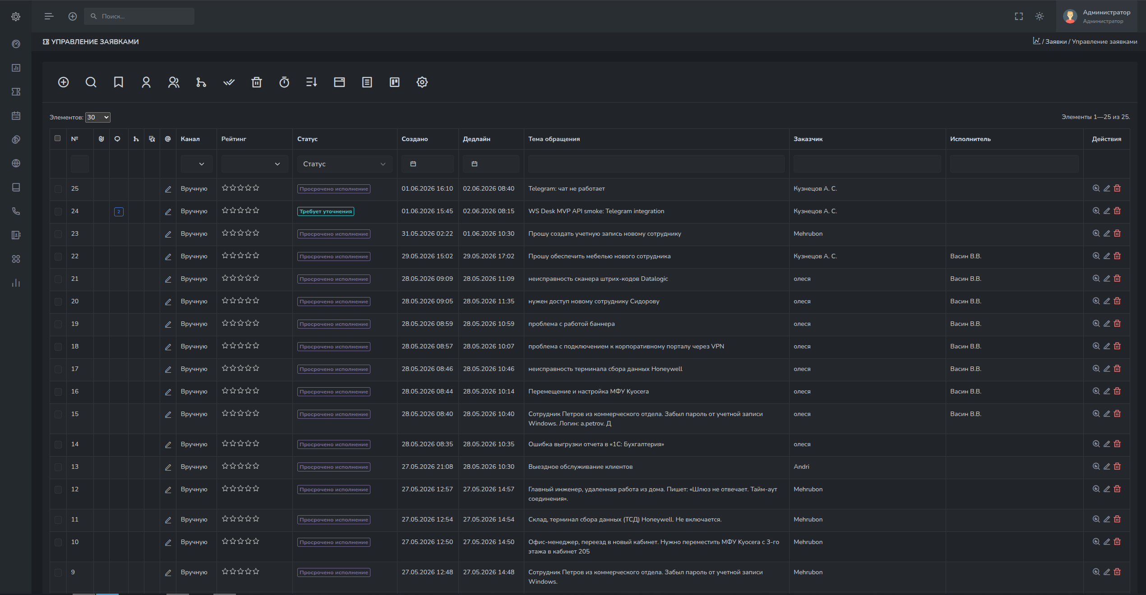Sort by the Дедлайн column header
This screenshot has height=595, width=1146.
click(x=476, y=139)
